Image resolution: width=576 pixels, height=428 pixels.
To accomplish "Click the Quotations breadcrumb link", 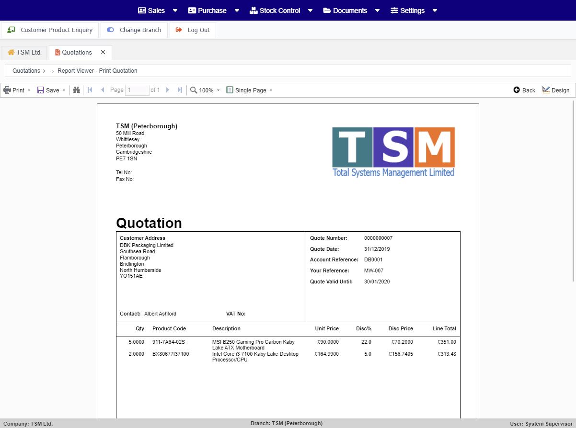I will click(26, 70).
